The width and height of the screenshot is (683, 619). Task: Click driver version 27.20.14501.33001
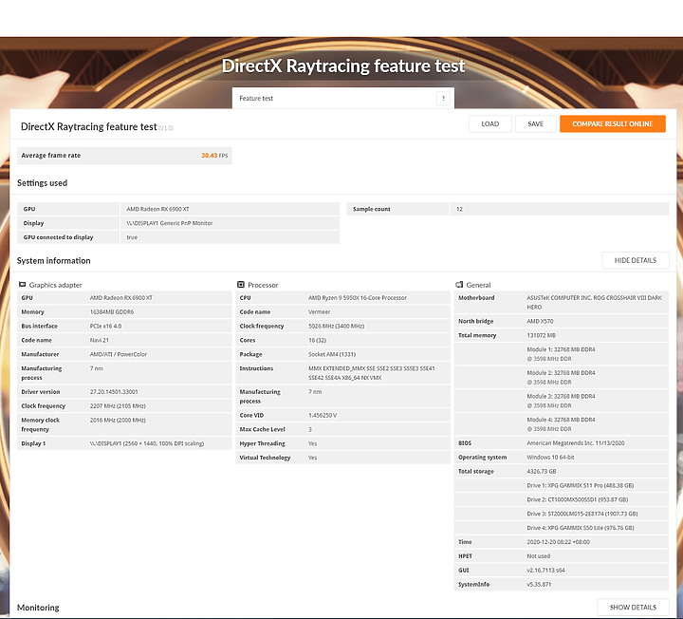(114, 392)
